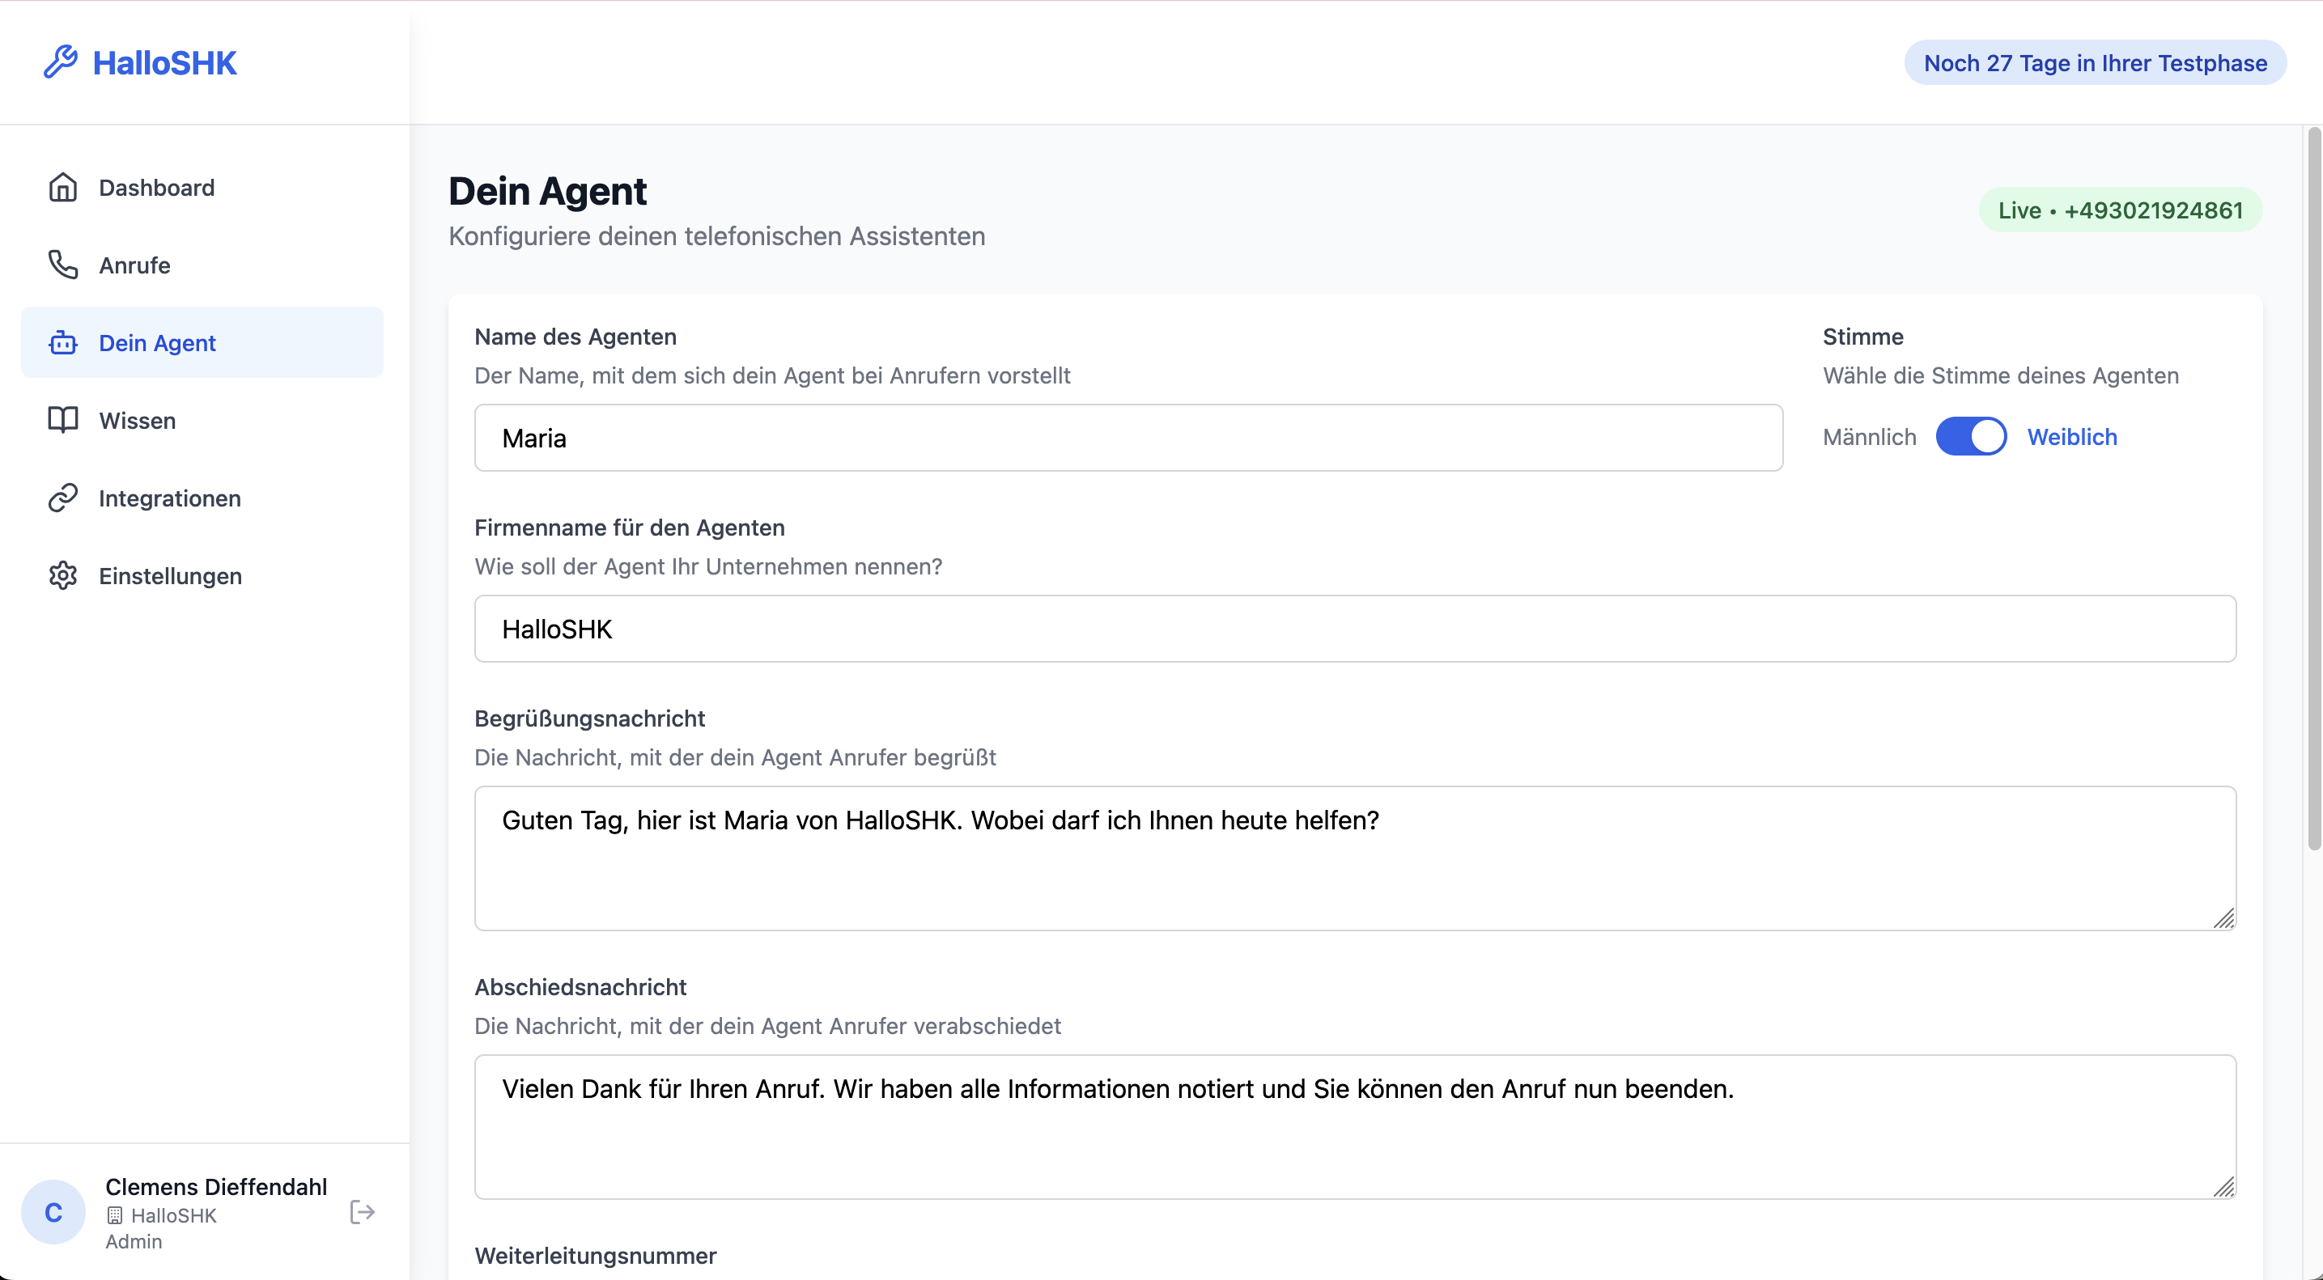Choose the Weiblich voice label
The image size is (2323, 1280).
tap(2072, 436)
